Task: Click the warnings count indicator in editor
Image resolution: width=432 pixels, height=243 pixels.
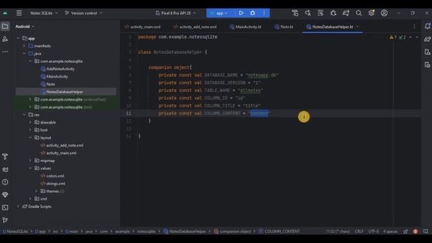Action: coord(393,37)
